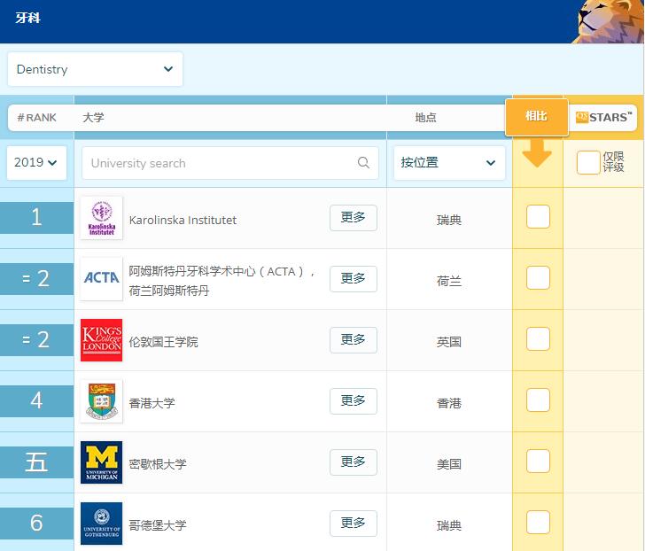
Task: Click the University of Gothenburg logo
Action: pos(101,524)
